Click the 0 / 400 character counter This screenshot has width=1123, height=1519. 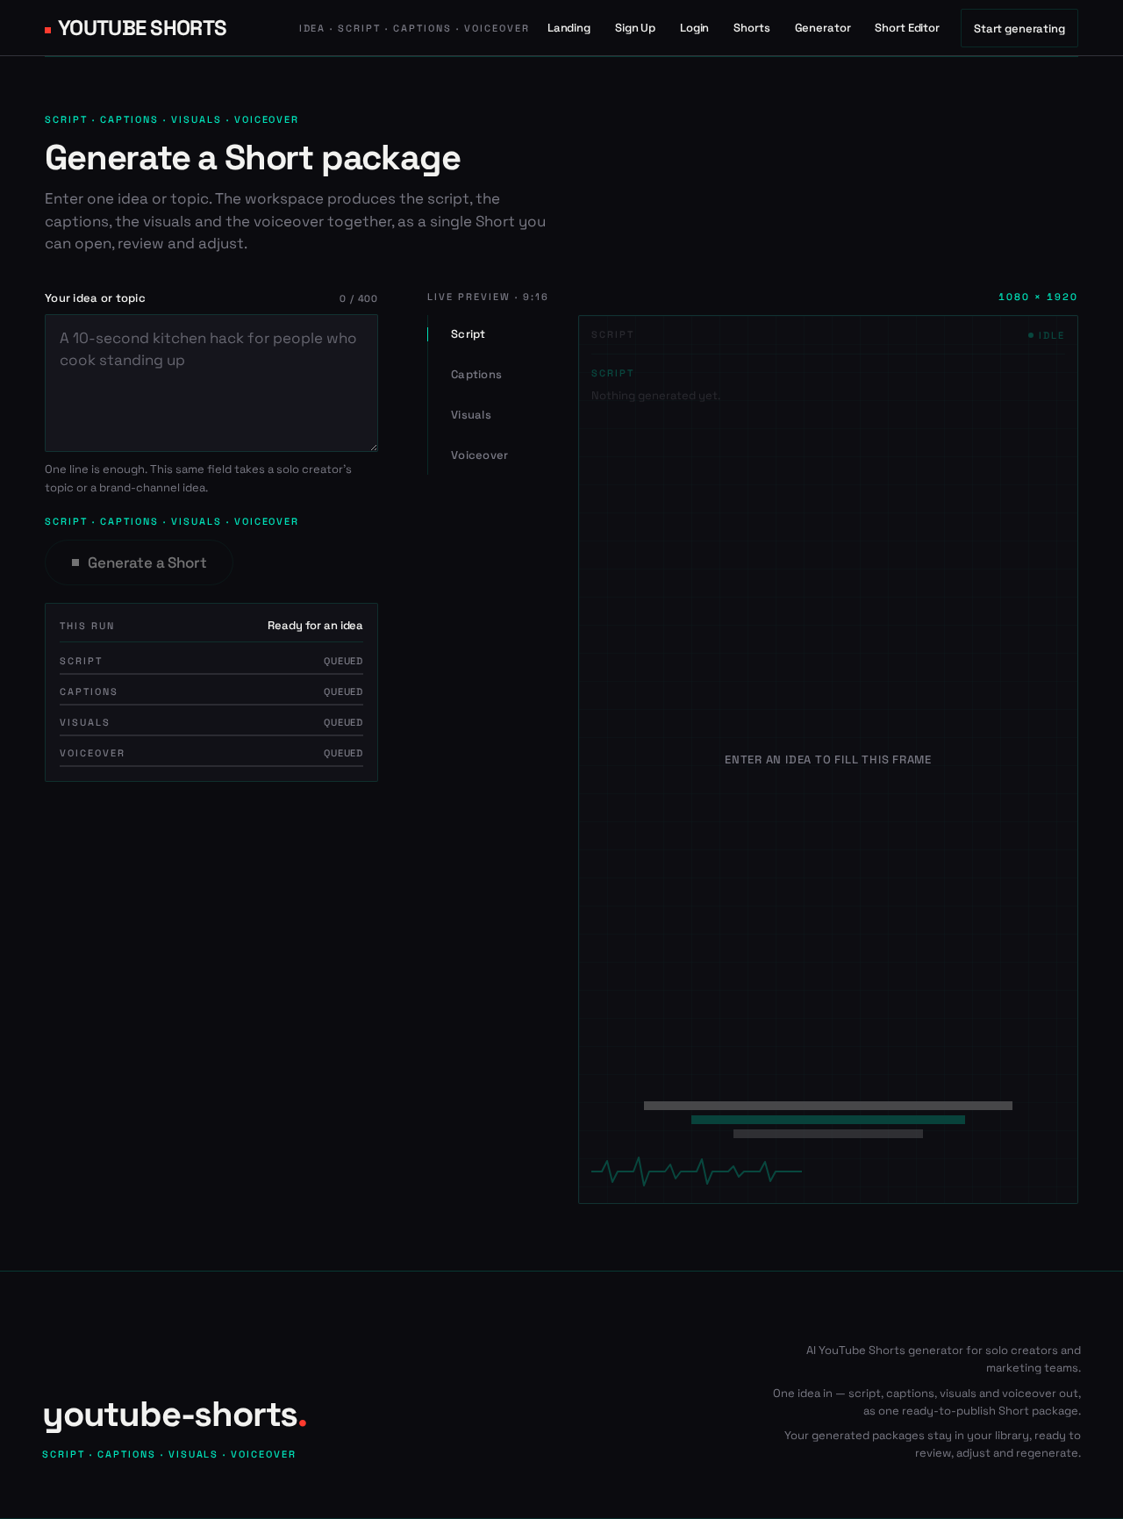click(x=358, y=298)
